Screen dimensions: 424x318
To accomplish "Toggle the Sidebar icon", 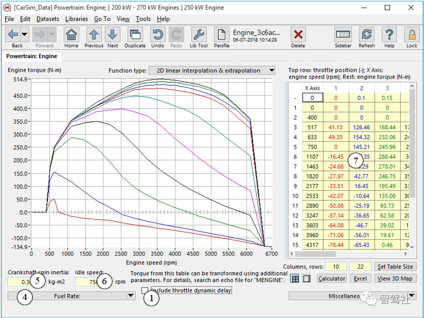I will 343,35.
